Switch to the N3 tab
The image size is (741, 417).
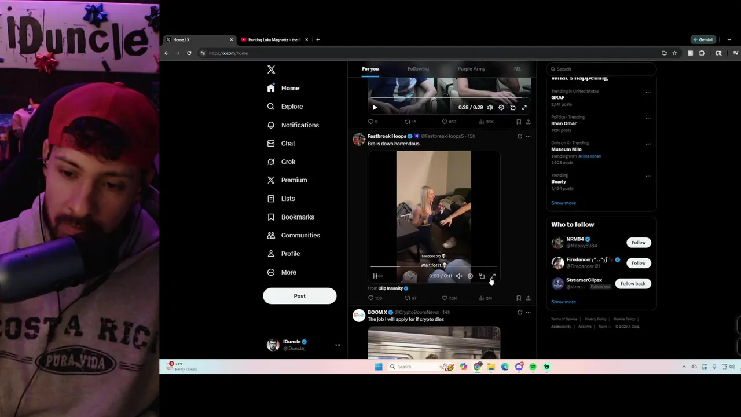coord(517,69)
